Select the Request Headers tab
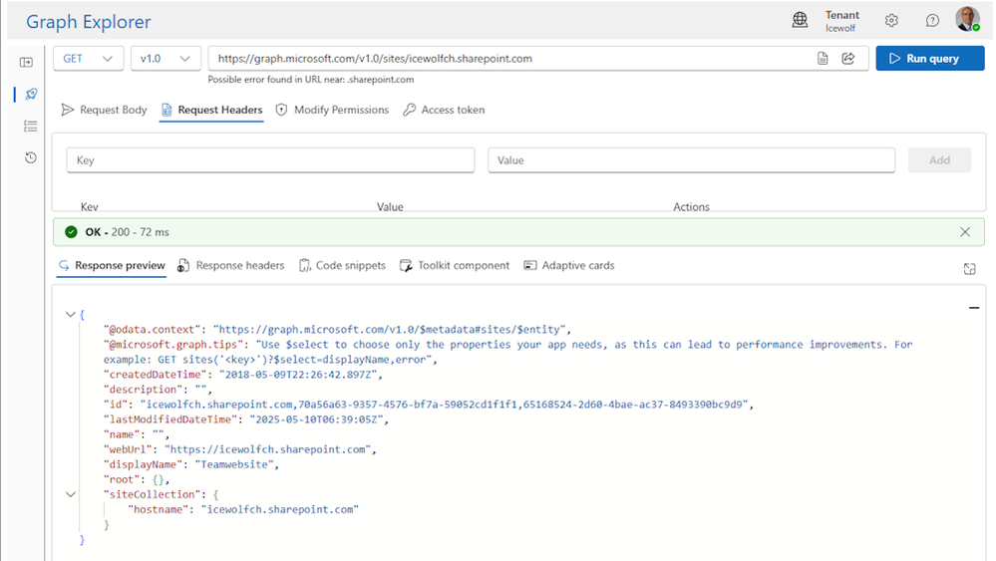 tap(211, 110)
